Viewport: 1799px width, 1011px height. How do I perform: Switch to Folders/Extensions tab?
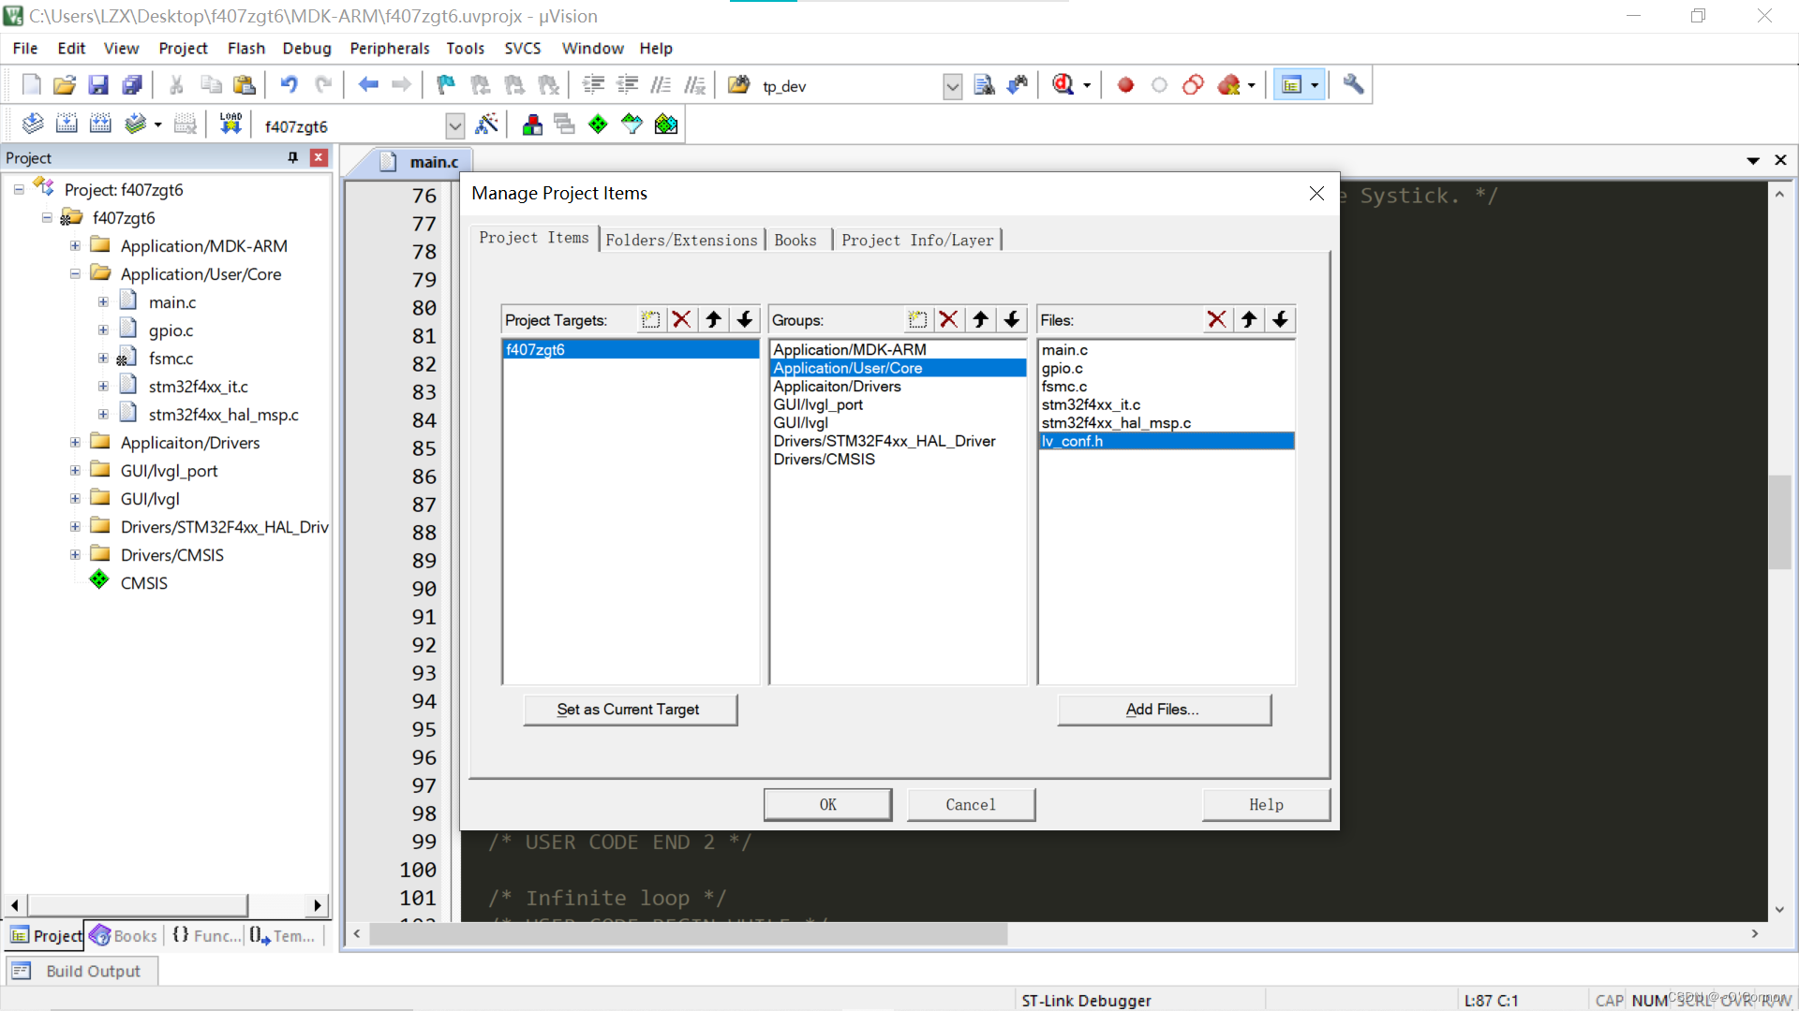[681, 240]
